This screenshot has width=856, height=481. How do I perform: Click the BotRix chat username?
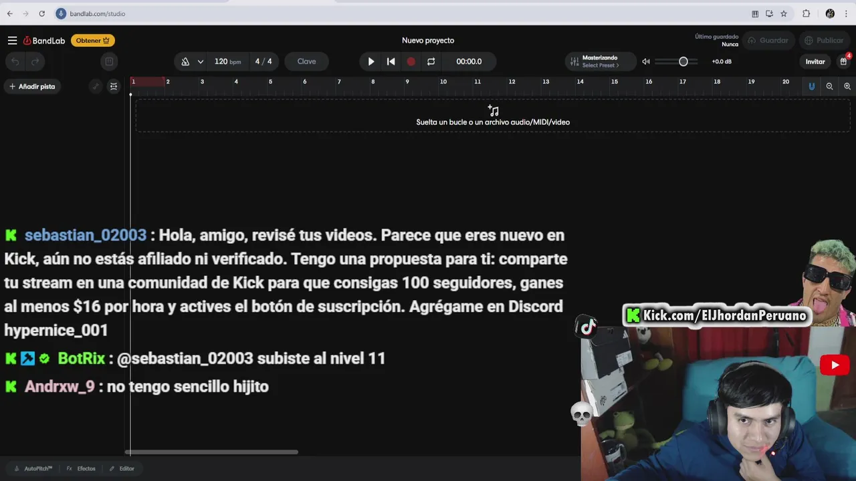point(81,359)
